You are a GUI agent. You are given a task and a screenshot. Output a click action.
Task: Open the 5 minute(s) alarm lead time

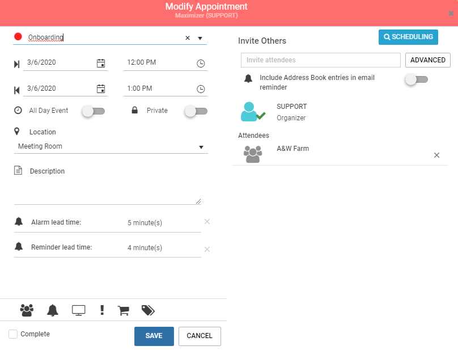pos(145,223)
